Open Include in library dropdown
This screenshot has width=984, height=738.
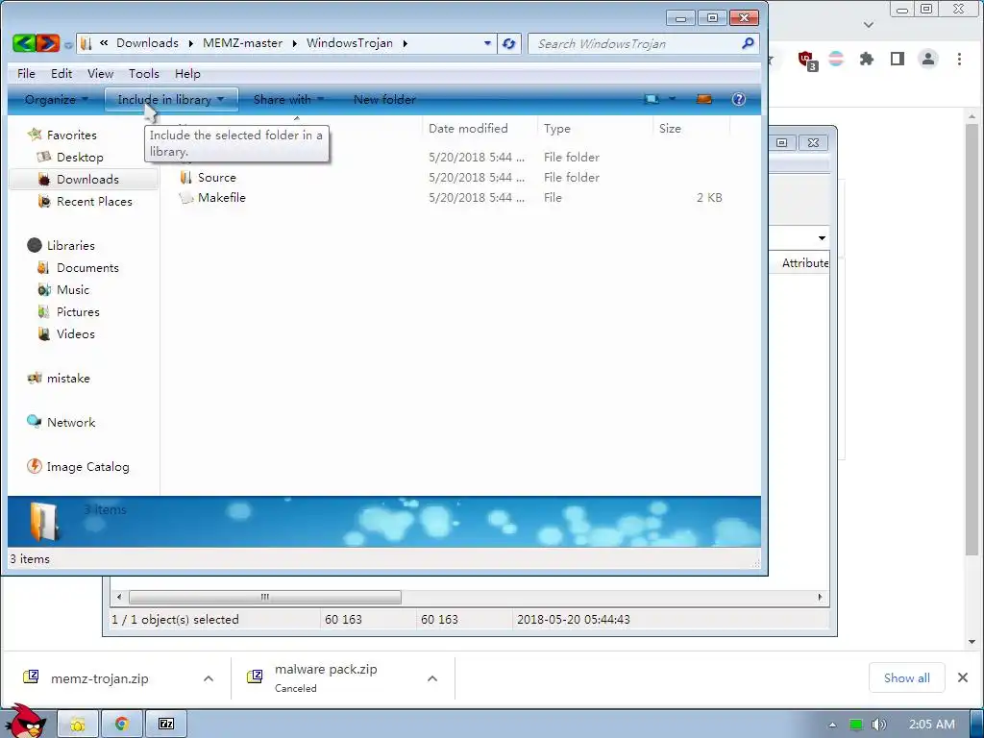tap(171, 100)
